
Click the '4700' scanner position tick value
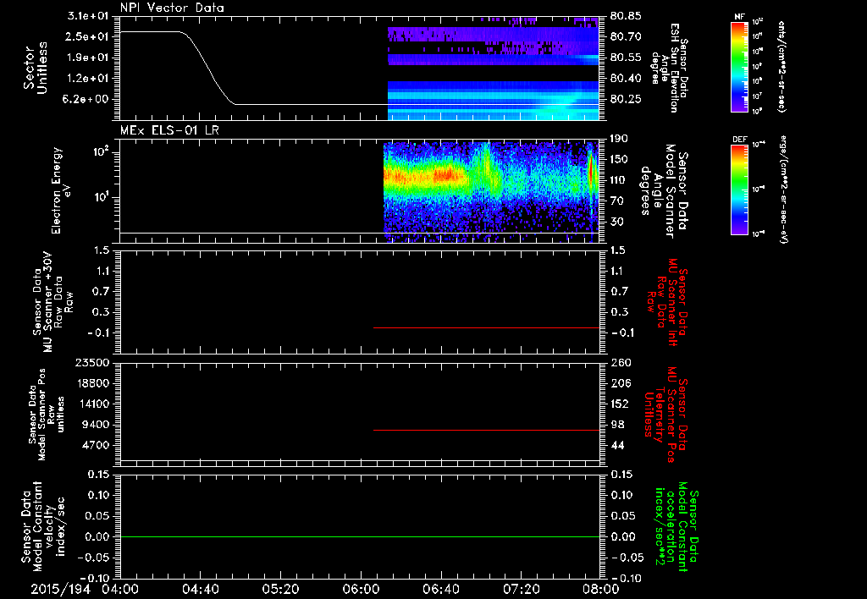95,445
